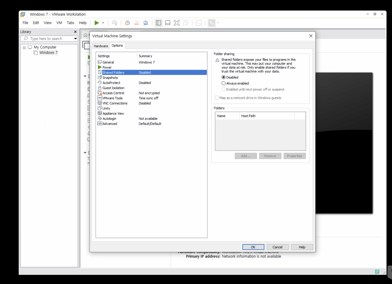The height and width of the screenshot is (284, 392).
Task: Open the power options dropdown arrow beside play
Action: coord(103,23)
